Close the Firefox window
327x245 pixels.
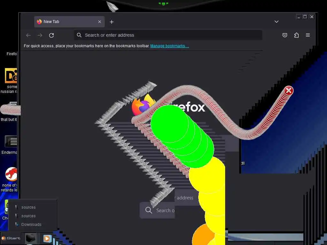pyautogui.click(x=312, y=17)
